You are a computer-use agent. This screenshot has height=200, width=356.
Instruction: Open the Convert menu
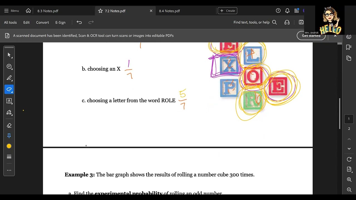pos(43,22)
